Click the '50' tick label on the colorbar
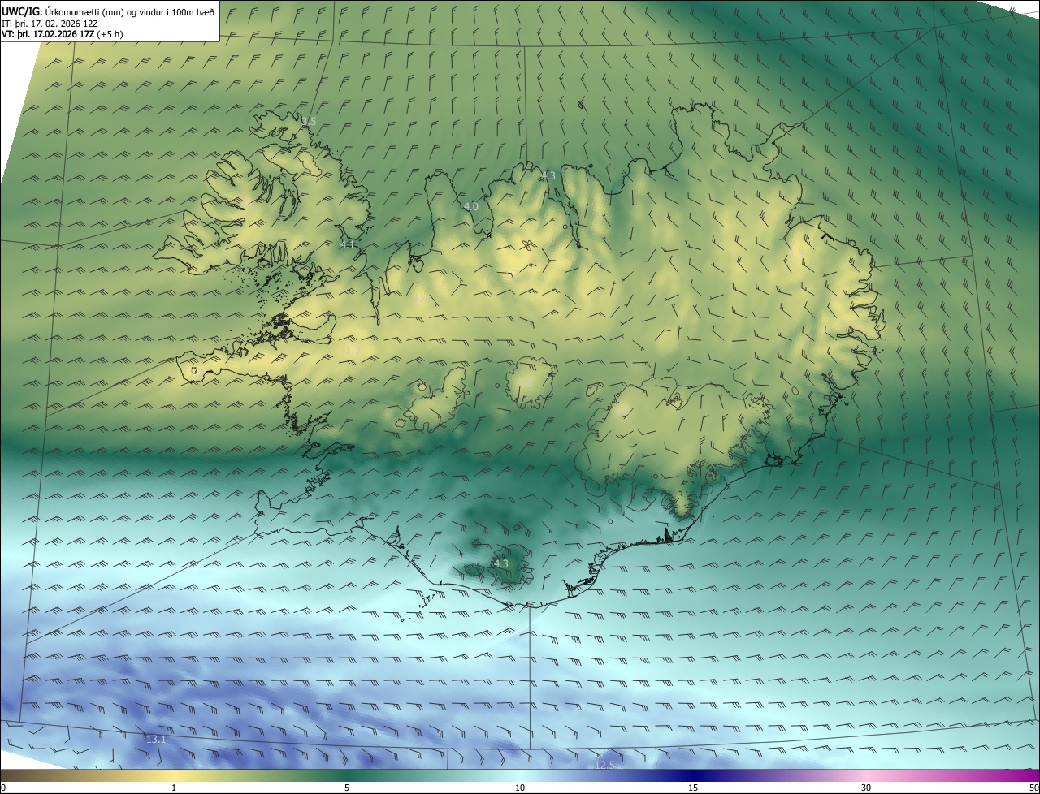1040x794 pixels. tap(1033, 788)
